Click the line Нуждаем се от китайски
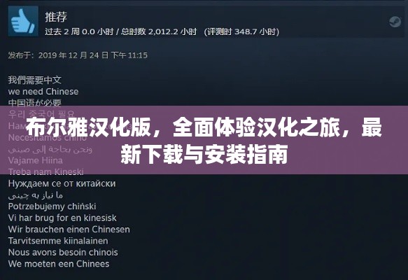Image resolution: width=408 pixels, height=280 pixels. tap(62, 183)
